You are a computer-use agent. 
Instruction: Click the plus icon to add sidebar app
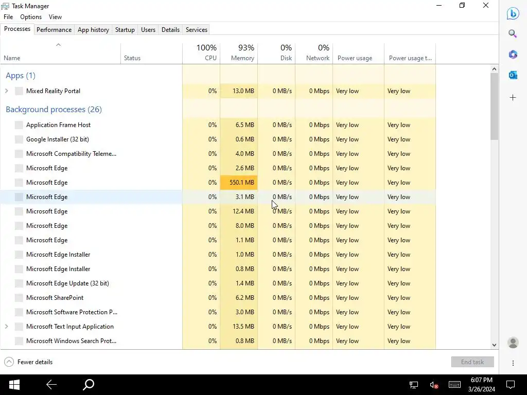pos(513,98)
